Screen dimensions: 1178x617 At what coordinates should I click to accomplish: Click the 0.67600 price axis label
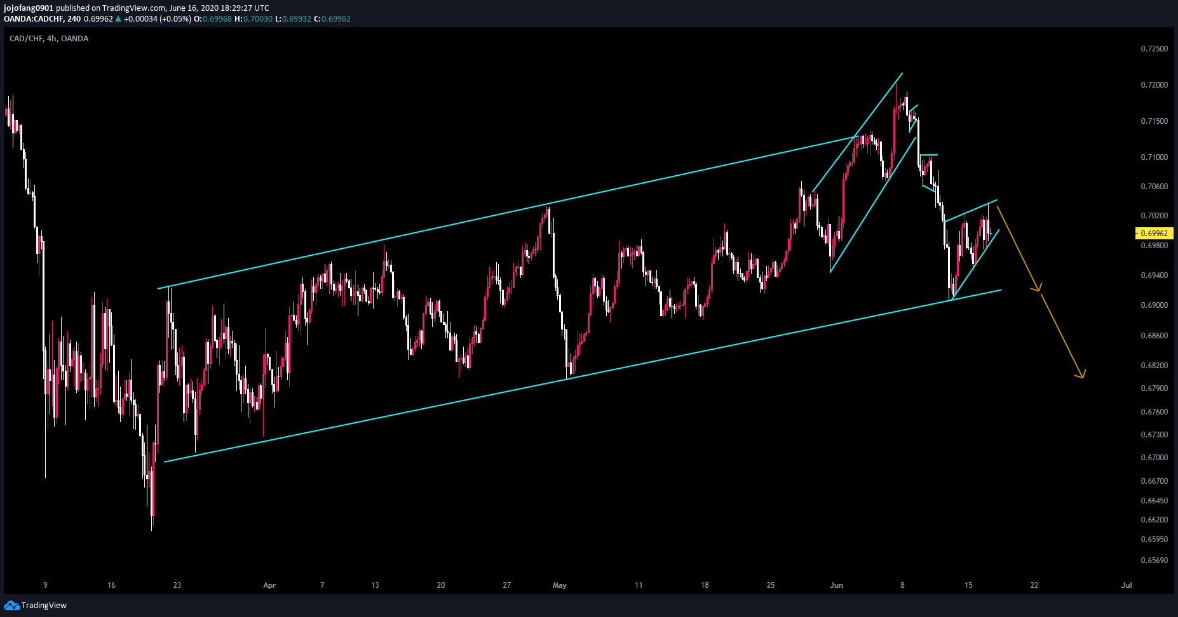(x=1154, y=412)
